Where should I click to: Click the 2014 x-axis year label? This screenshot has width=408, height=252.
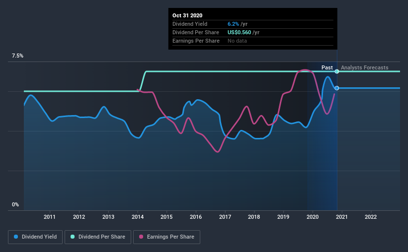138,217
